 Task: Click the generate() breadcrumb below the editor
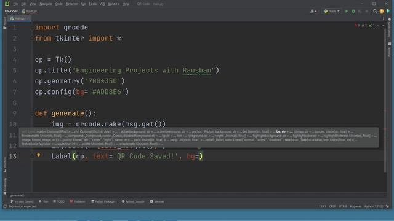(17, 195)
